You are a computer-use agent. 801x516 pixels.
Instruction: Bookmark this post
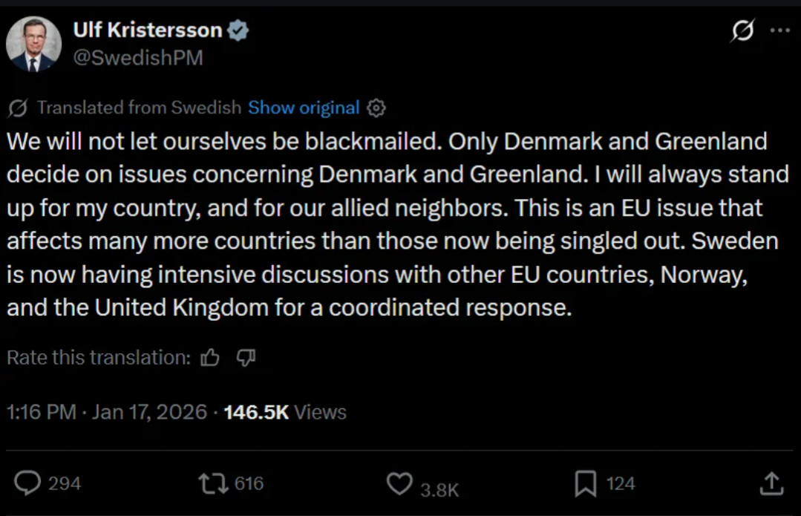(x=586, y=484)
